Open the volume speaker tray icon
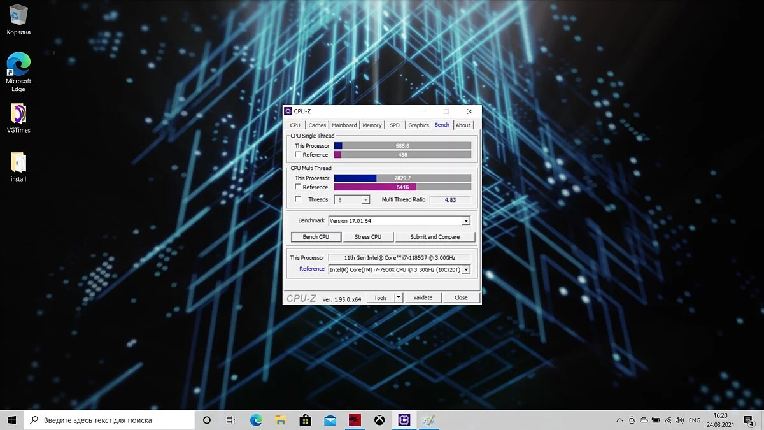This screenshot has width=764, height=430. pyautogui.click(x=678, y=420)
